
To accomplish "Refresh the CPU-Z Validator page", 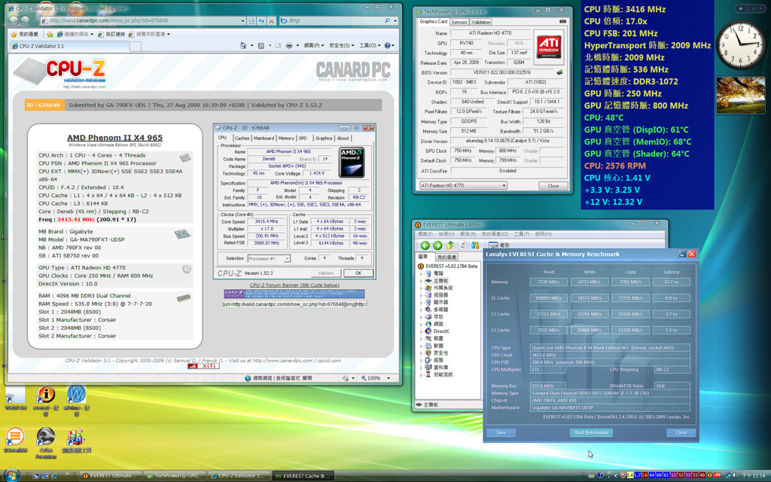I will click(x=261, y=20).
